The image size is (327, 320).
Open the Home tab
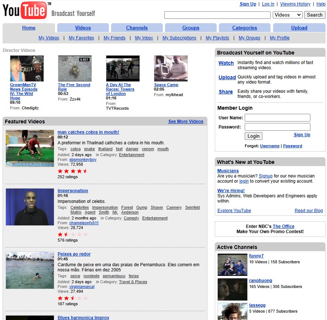29,28
